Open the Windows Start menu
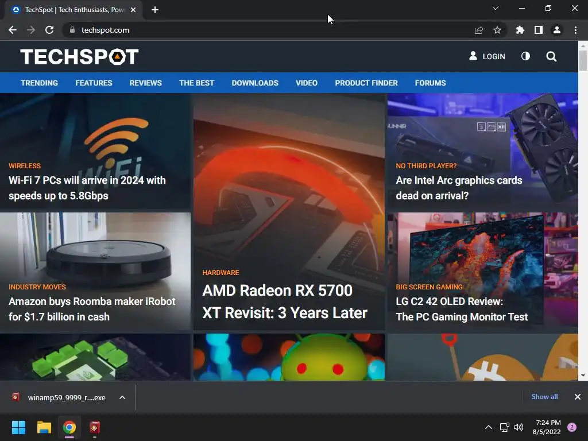588x441 pixels. click(x=18, y=427)
